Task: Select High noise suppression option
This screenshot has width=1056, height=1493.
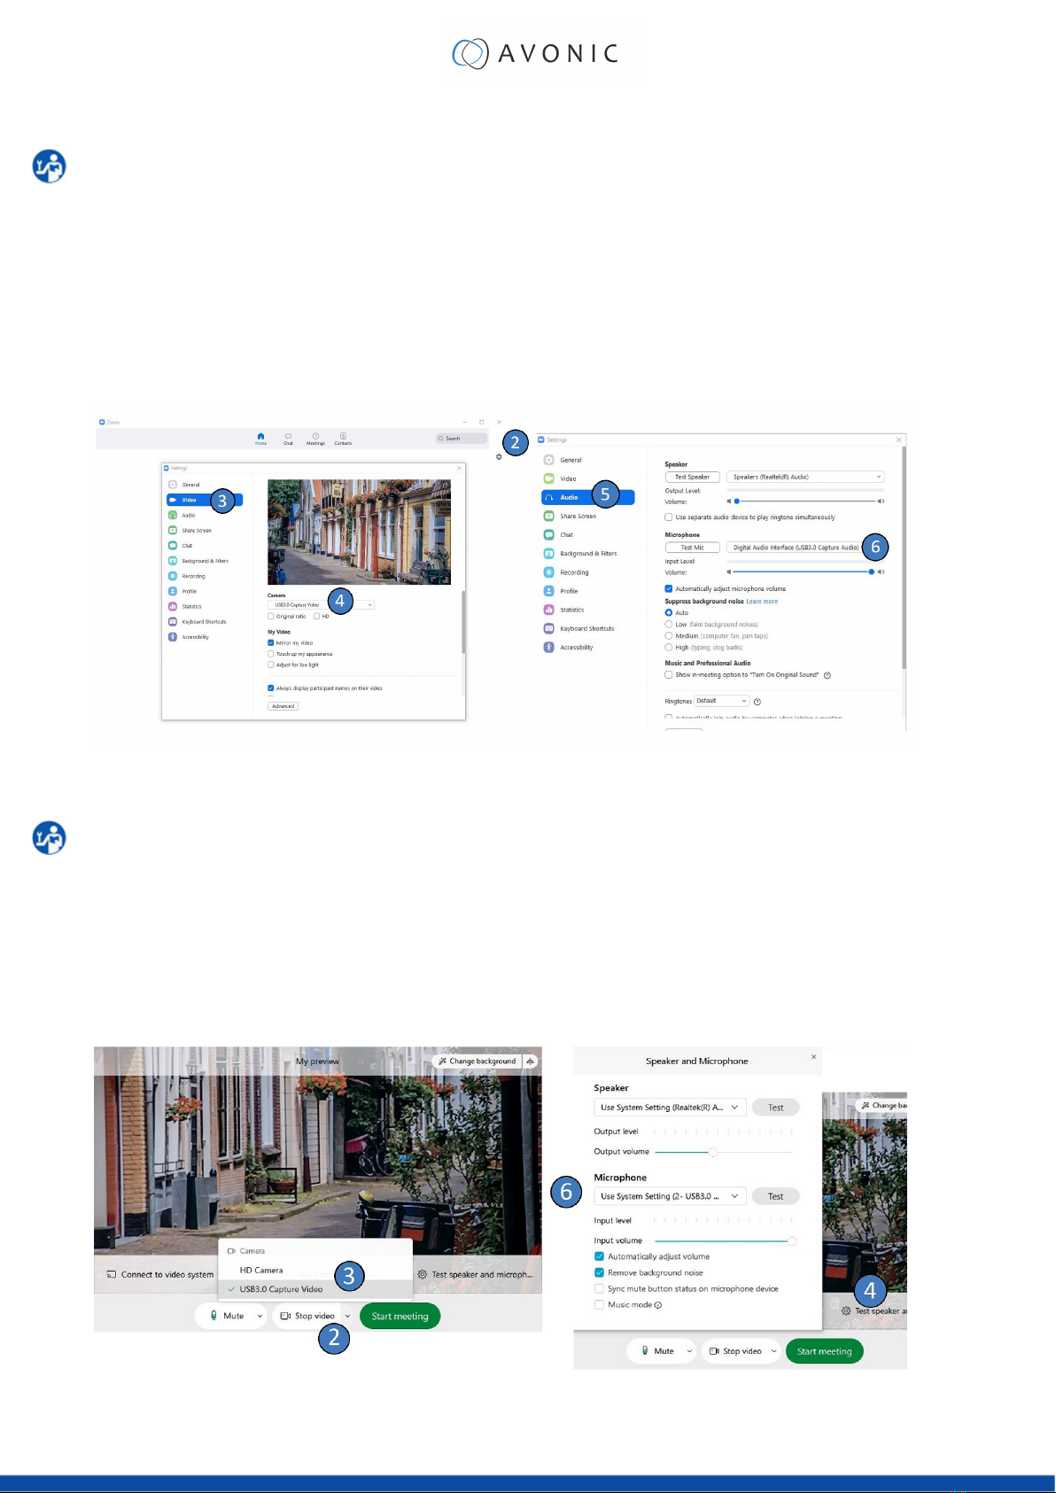Action: 669,647
